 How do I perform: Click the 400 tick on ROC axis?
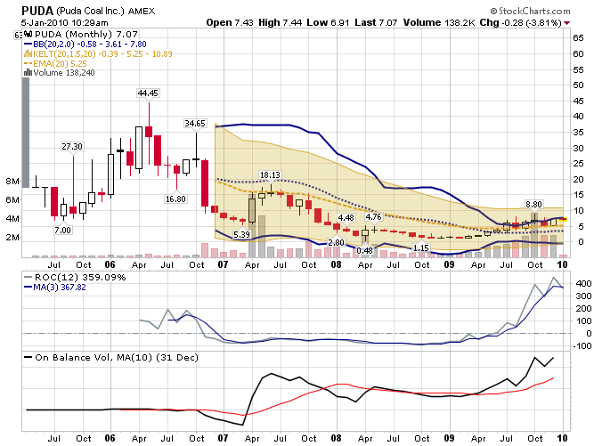coord(583,284)
